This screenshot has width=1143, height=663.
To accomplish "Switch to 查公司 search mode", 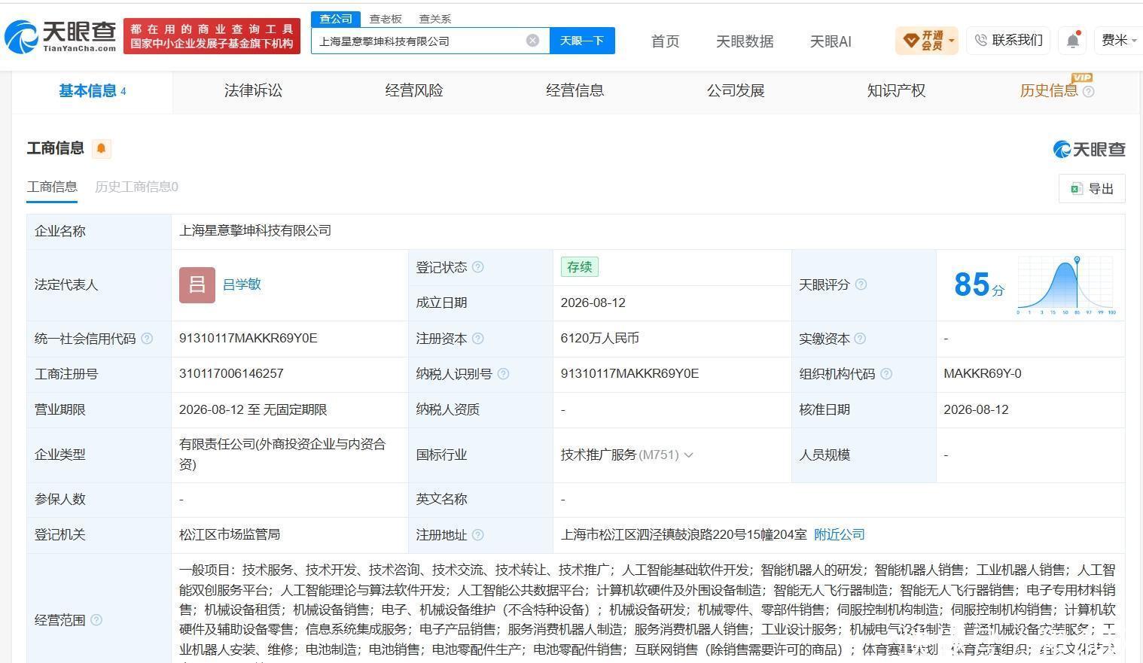I will (x=335, y=19).
